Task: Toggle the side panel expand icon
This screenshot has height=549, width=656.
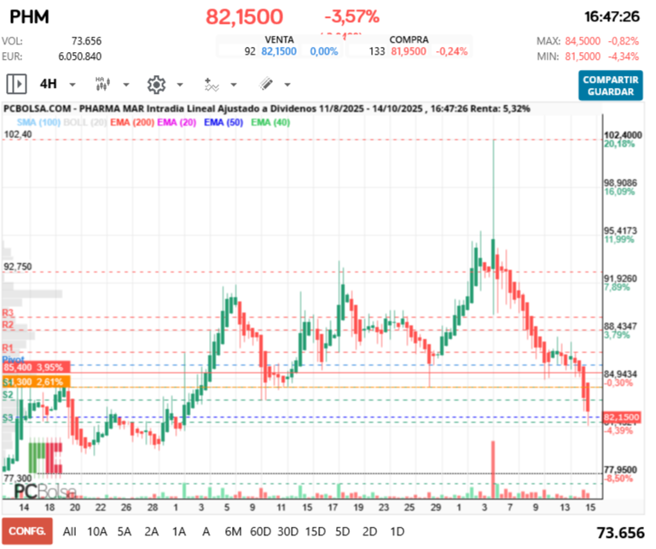Action: (x=16, y=85)
